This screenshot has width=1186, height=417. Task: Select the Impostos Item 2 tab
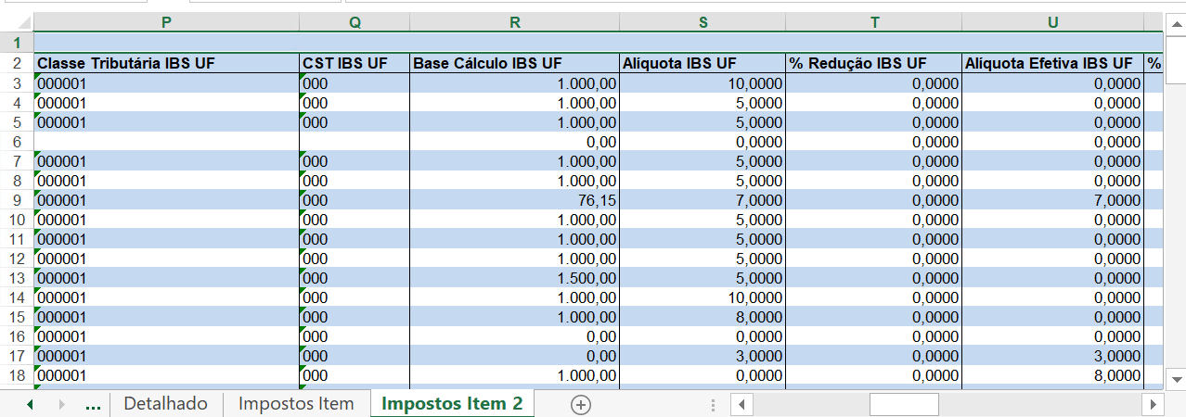point(452,404)
